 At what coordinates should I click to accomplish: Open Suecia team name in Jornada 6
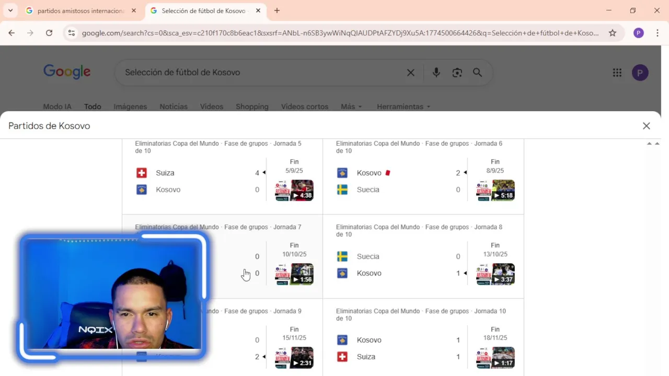click(368, 190)
